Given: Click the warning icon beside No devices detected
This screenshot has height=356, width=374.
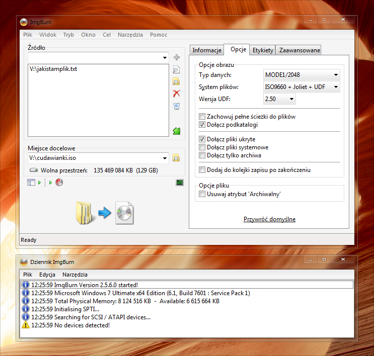Looking at the screenshot, I should (x=26, y=325).
